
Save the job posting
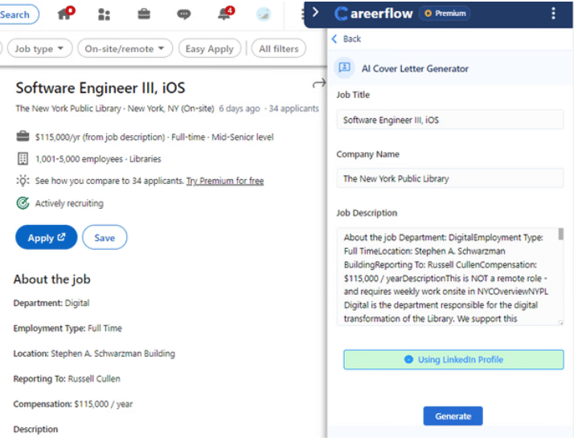(105, 237)
